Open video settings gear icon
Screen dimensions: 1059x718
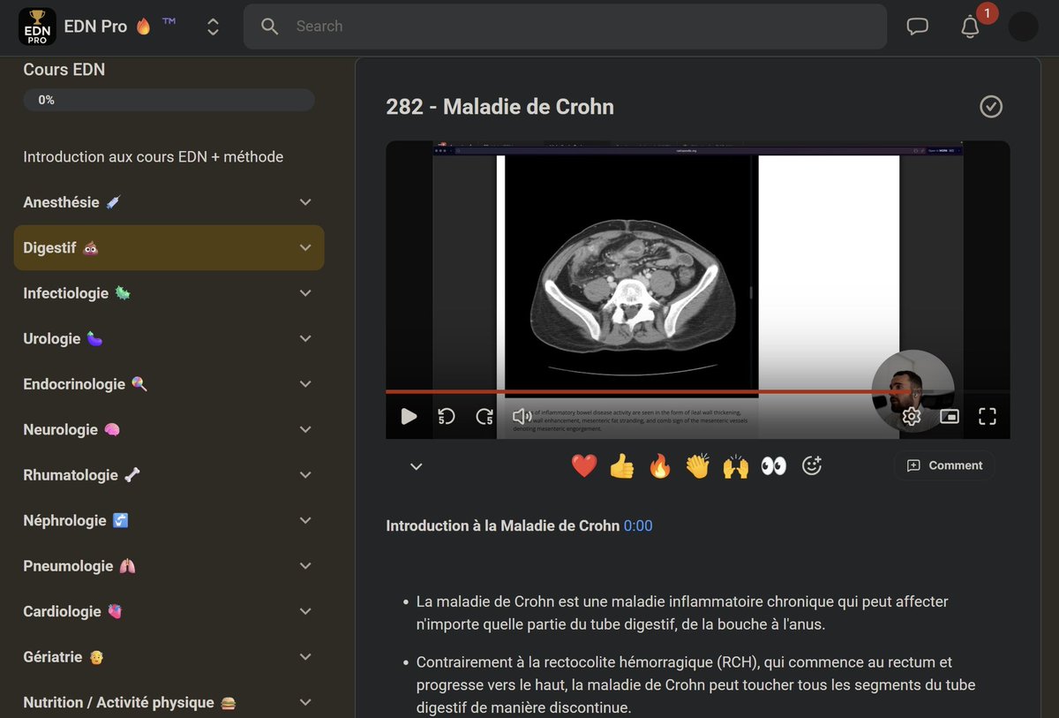coord(912,417)
